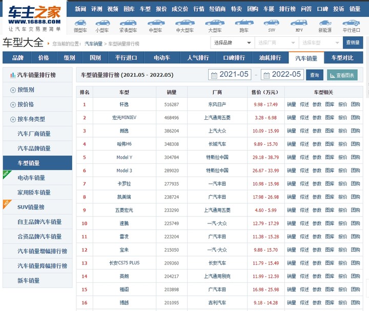This screenshot has height=311, width=369.
Task: Click the 新能源 vehicle icon
Action: tap(325, 23)
